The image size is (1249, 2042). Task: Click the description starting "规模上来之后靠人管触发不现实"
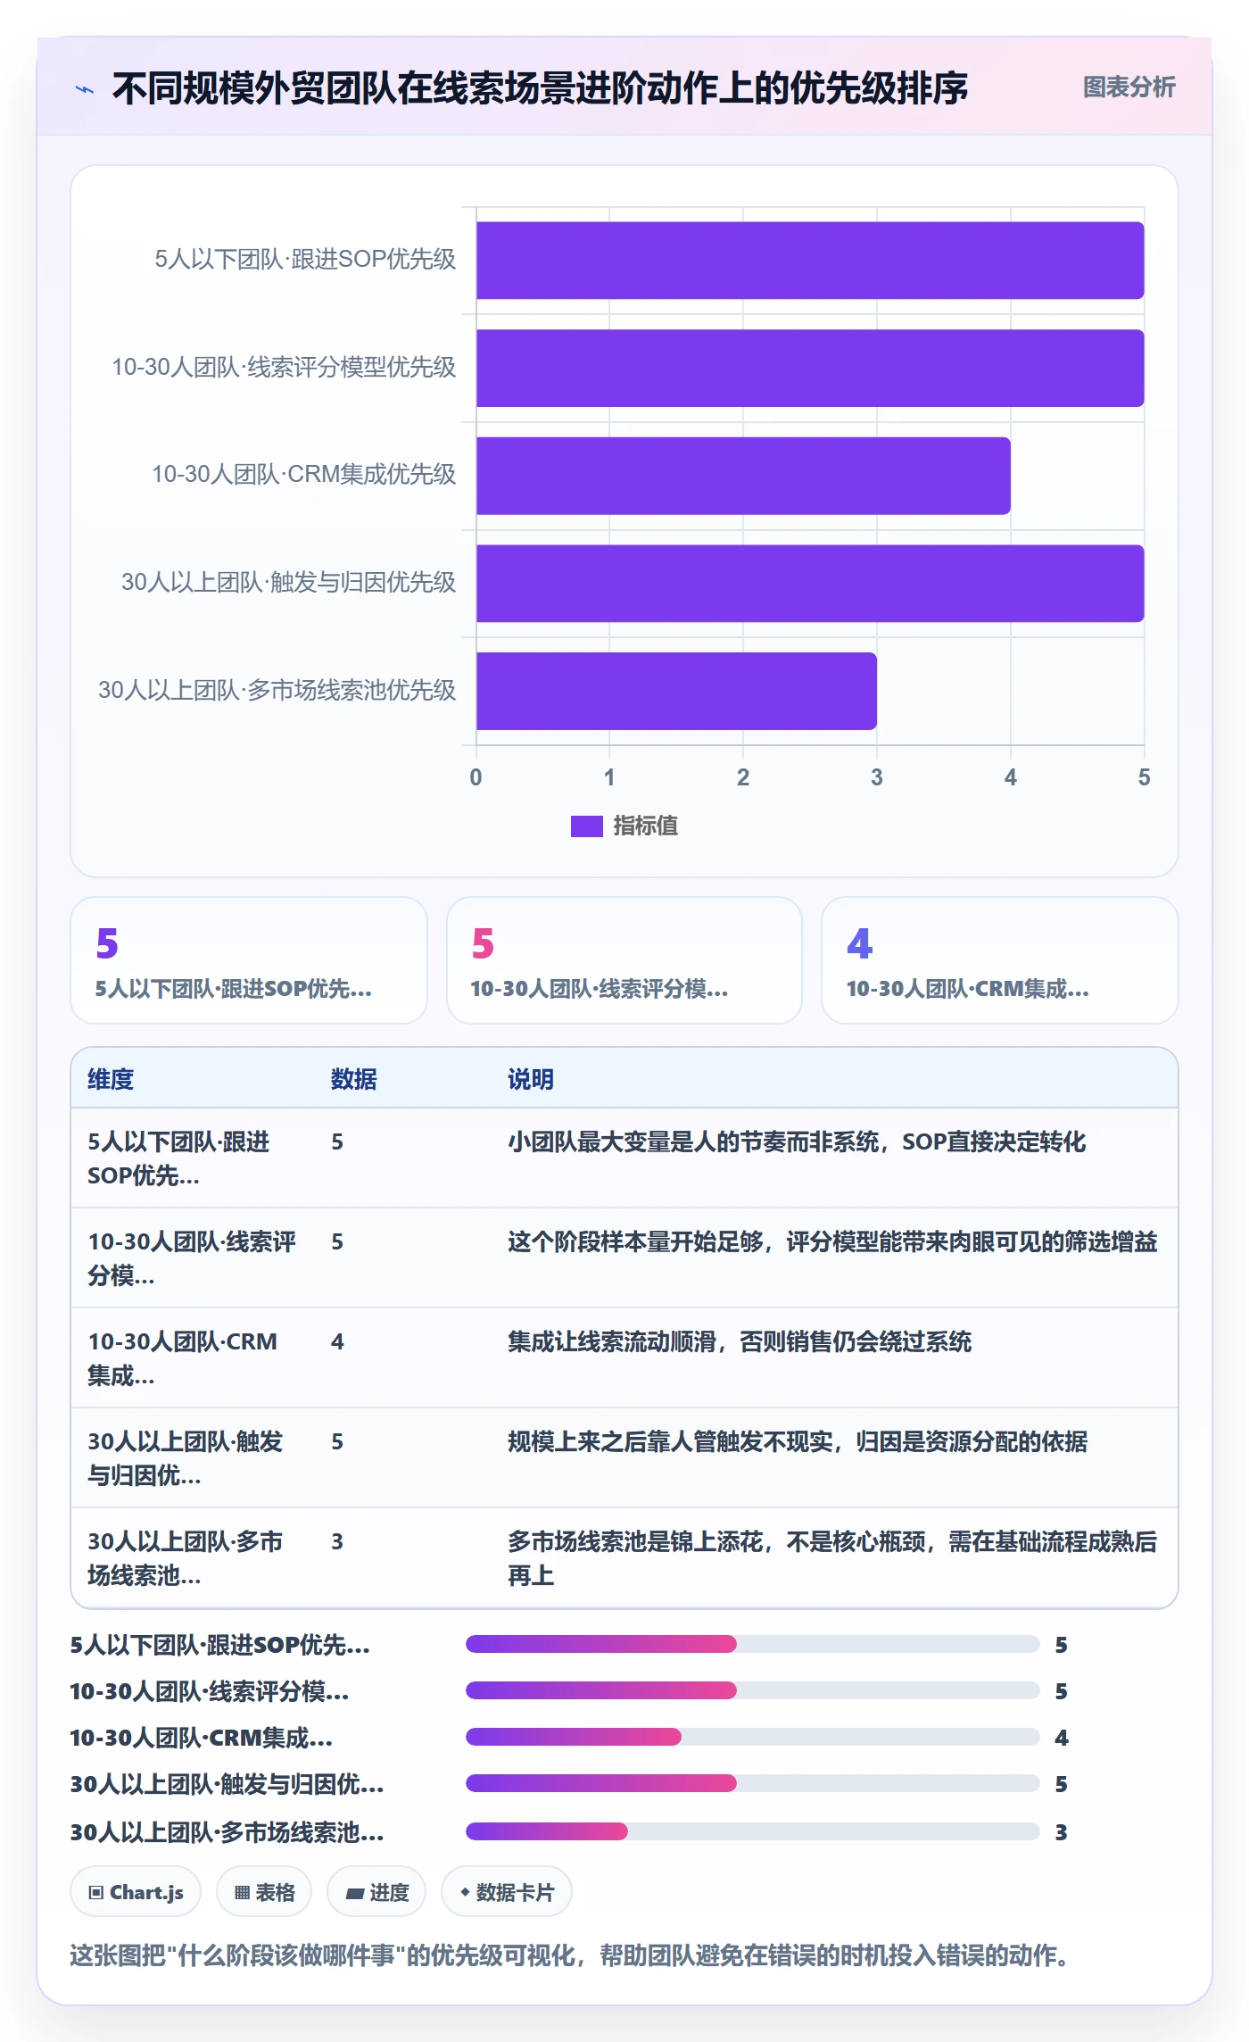pos(798,1442)
